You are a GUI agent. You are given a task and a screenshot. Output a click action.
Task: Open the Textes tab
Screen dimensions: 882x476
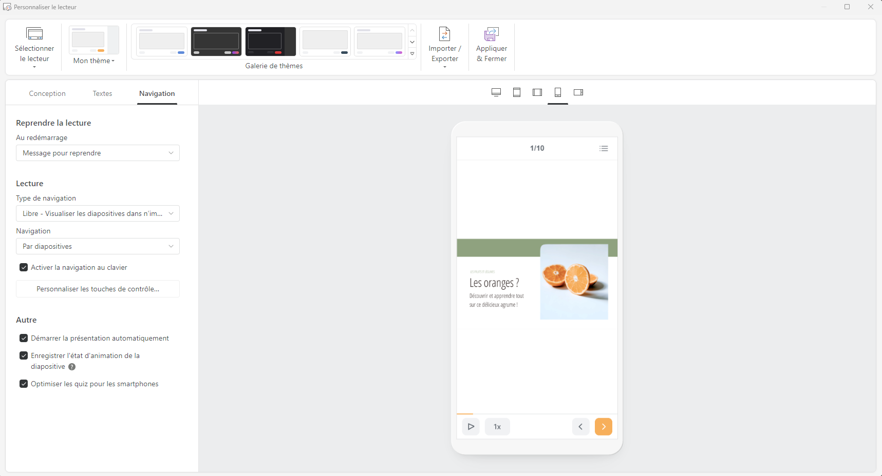(x=102, y=93)
